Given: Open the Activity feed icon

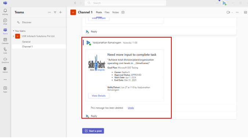Looking at the screenshot, I should tap(5, 12).
